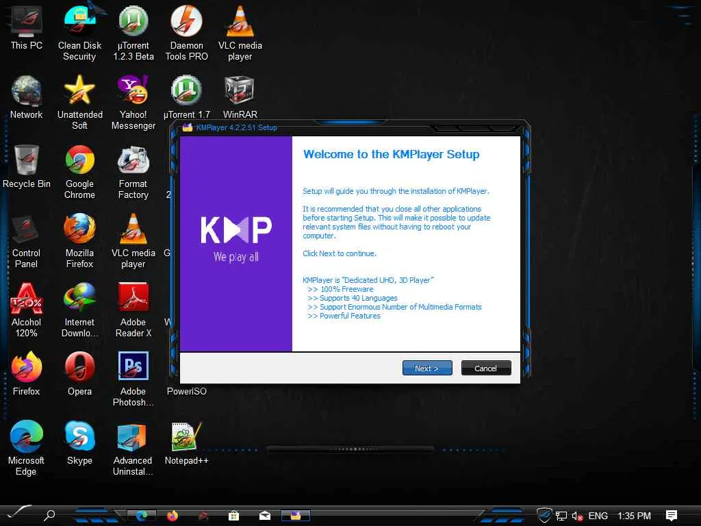Screen dimensions: 701x526
Task: Click the PowerISO shortcut label
Action: 186,391
